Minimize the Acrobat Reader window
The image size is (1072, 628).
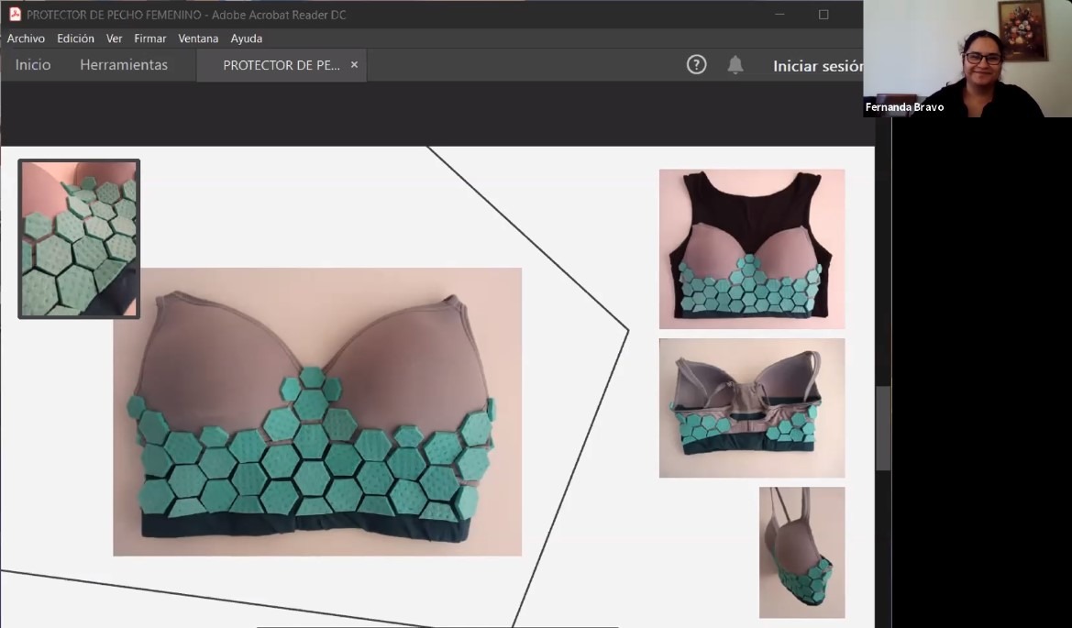[779, 15]
